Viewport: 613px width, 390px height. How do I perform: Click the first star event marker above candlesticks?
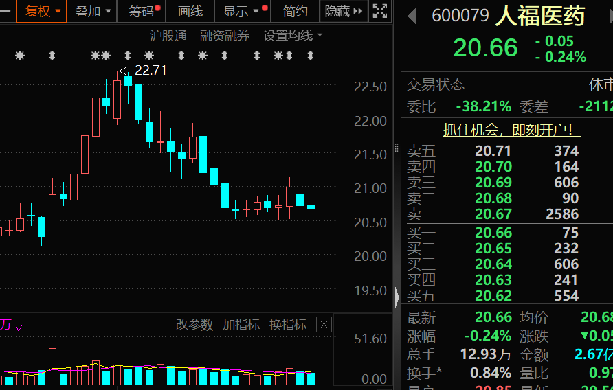20,56
